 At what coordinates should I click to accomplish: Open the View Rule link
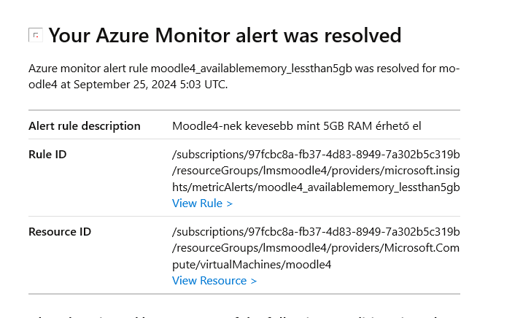202,203
